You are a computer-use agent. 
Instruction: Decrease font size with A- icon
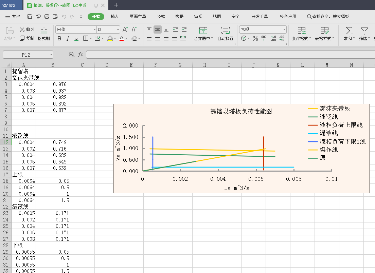[x=134, y=30]
